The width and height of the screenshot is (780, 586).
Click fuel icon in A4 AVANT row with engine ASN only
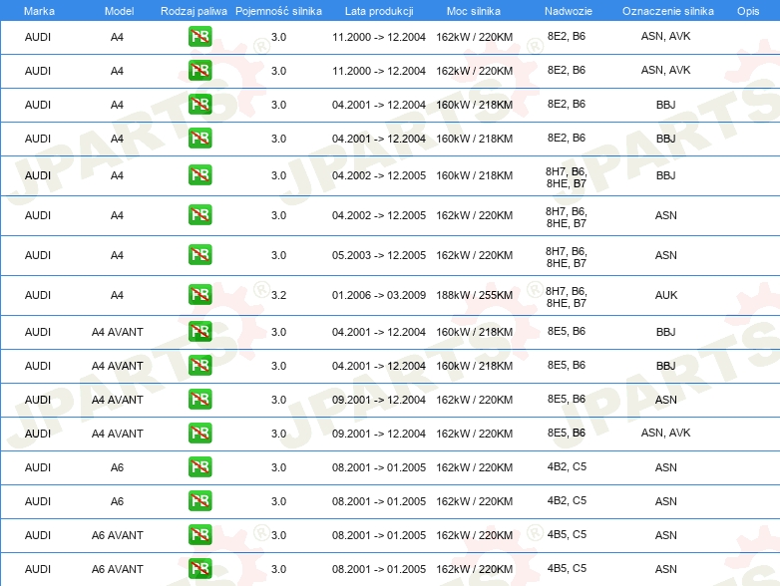pyautogui.click(x=199, y=399)
